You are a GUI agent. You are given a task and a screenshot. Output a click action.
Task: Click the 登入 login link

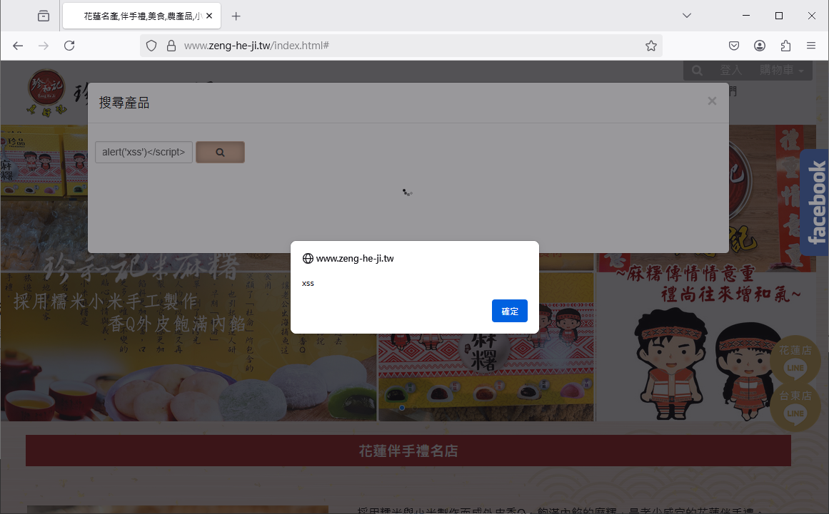click(x=730, y=70)
